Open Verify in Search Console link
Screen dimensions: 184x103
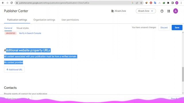point(30,33)
